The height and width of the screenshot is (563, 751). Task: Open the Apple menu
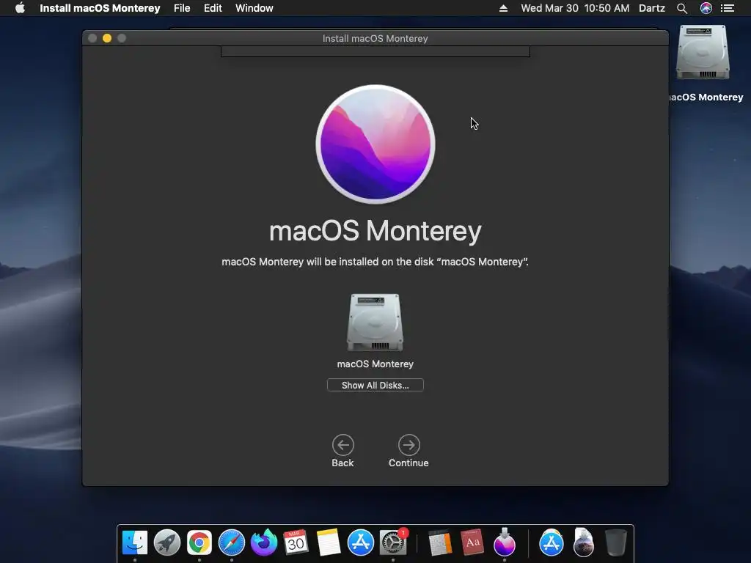20,8
